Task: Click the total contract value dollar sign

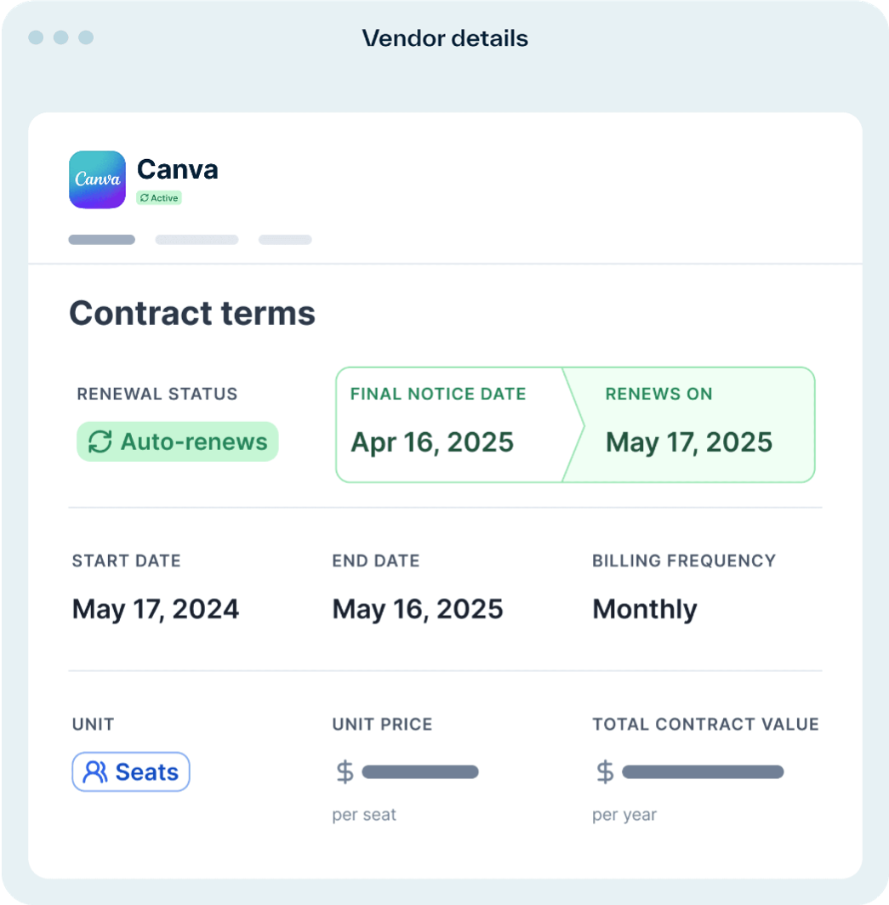Action: tap(605, 772)
